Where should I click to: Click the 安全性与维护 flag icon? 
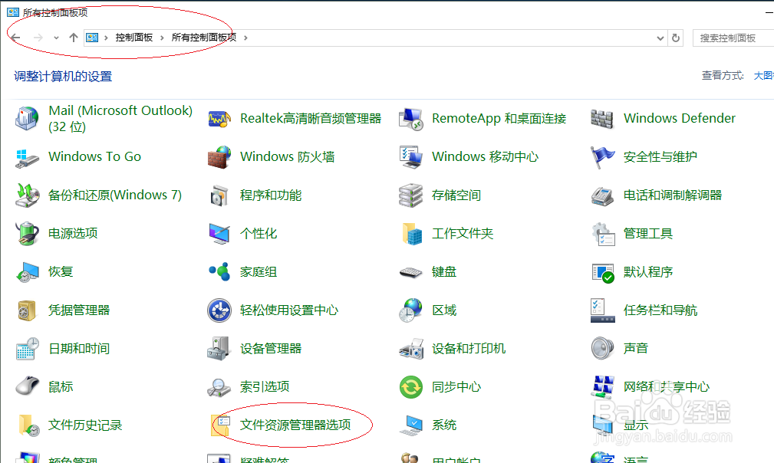pyautogui.click(x=602, y=157)
